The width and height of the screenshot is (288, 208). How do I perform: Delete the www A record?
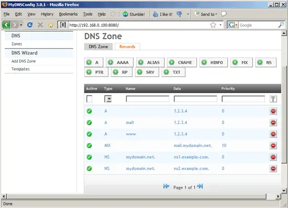(273, 134)
